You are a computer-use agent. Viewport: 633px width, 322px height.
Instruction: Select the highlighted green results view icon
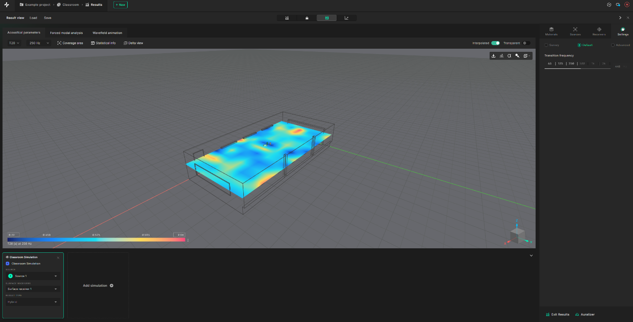point(327,18)
